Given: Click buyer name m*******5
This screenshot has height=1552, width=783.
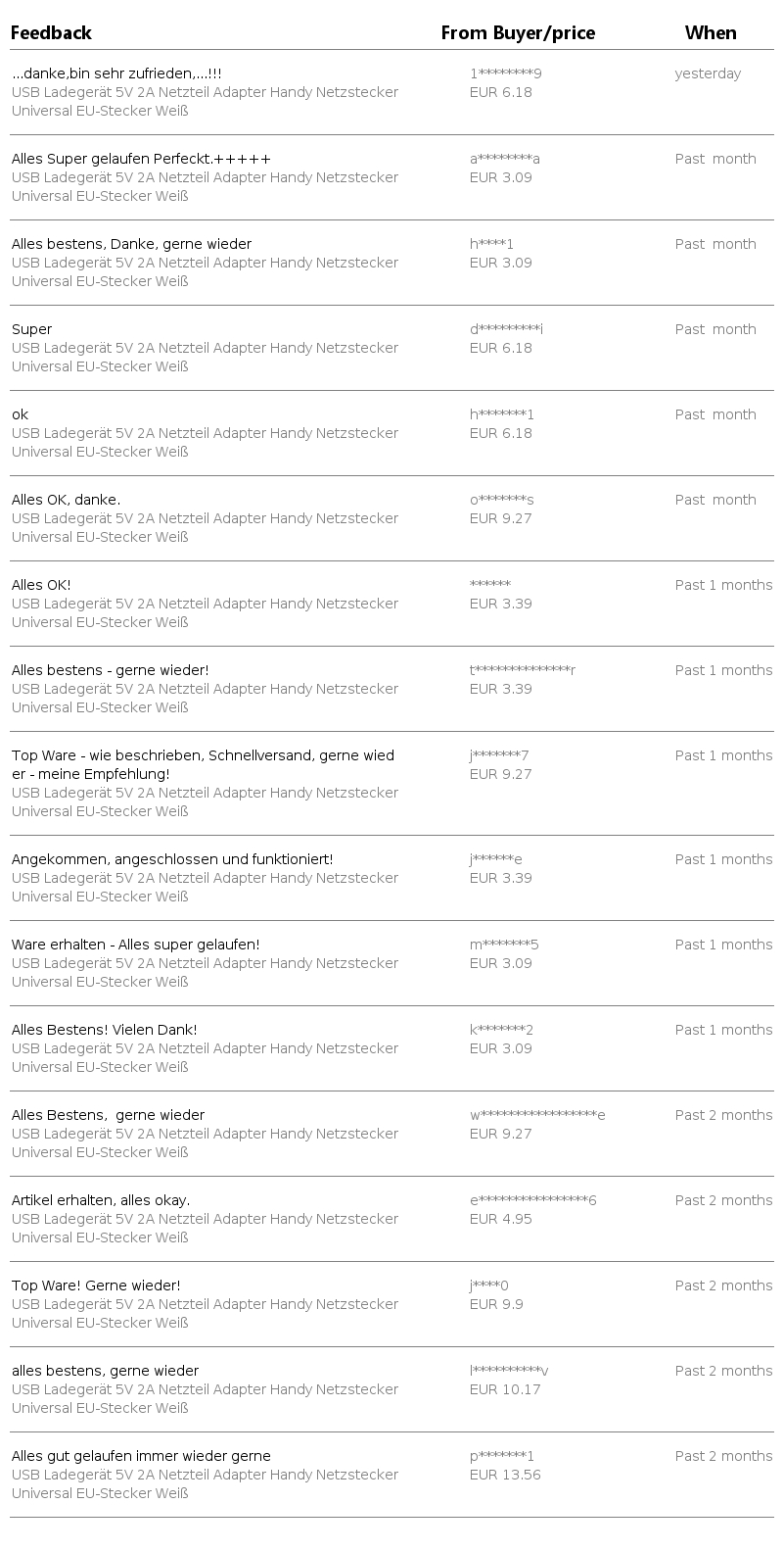Looking at the screenshot, I should pos(504,945).
